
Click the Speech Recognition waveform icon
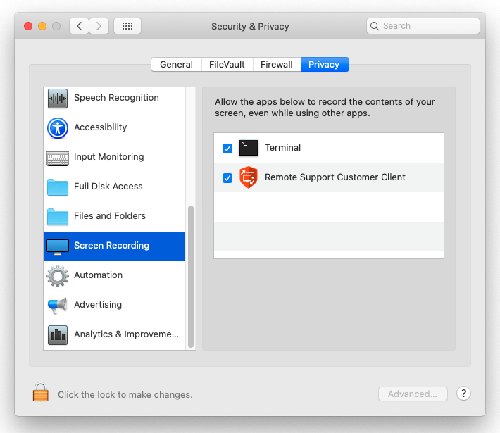pyautogui.click(x=58, y=99)
